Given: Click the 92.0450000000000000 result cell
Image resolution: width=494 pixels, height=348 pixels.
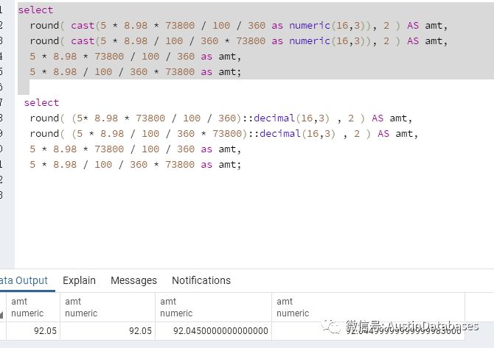Looking at the screenshot, I should pos(213,331).
